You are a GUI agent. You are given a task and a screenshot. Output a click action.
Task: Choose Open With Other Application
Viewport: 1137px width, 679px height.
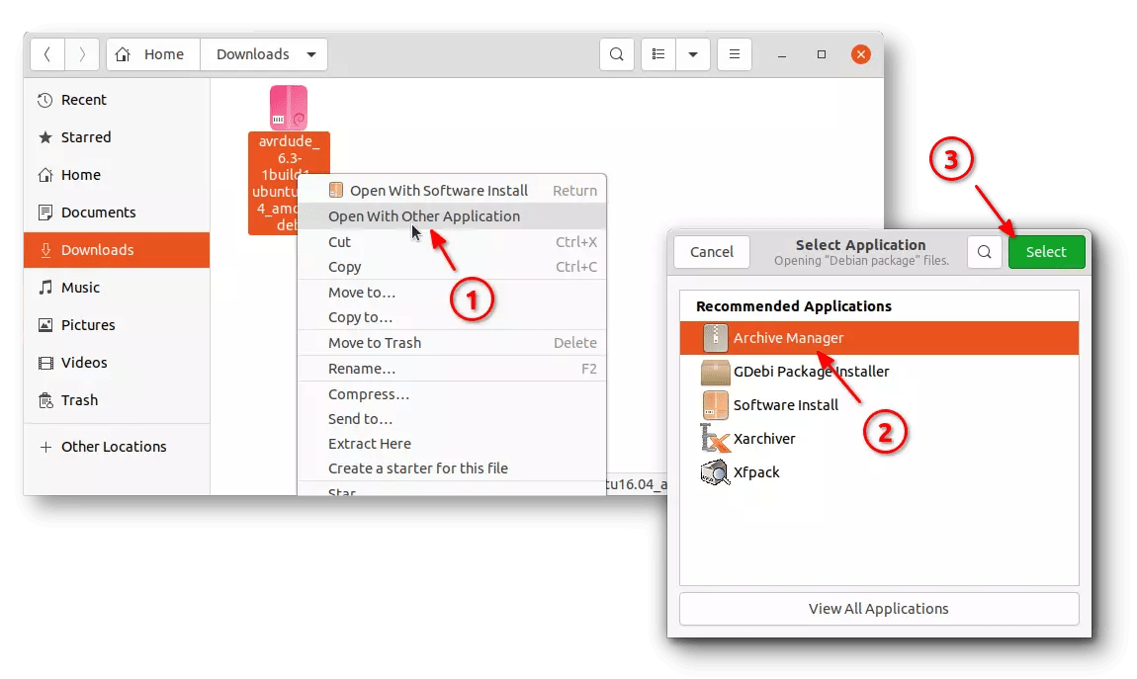pyautogui.click(x=452, y=216)
